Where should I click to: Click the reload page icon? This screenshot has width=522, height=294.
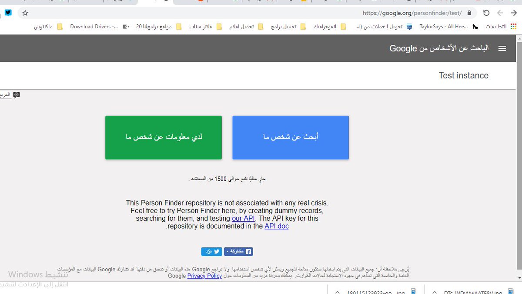pyautogui.click(x=486, y=13)
